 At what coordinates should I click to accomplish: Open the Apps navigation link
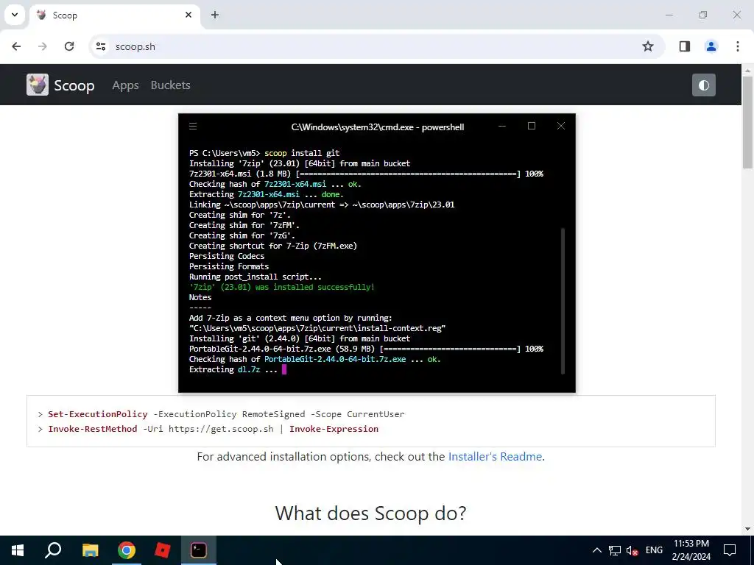click(x=125, y=85)
